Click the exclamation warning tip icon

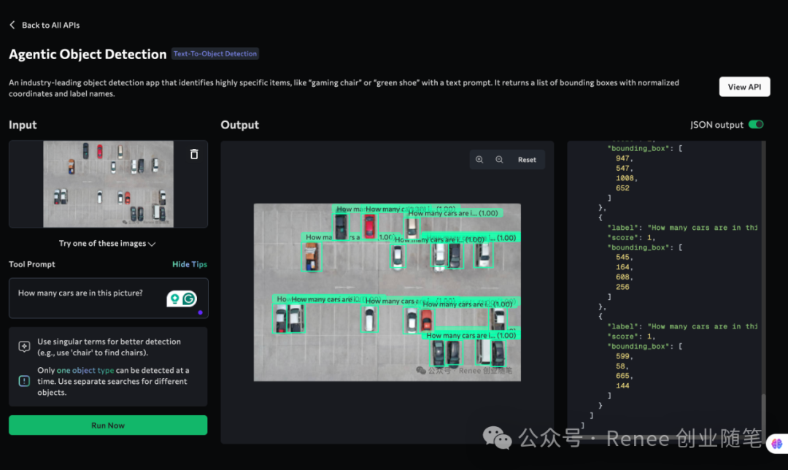pos(24,381)
